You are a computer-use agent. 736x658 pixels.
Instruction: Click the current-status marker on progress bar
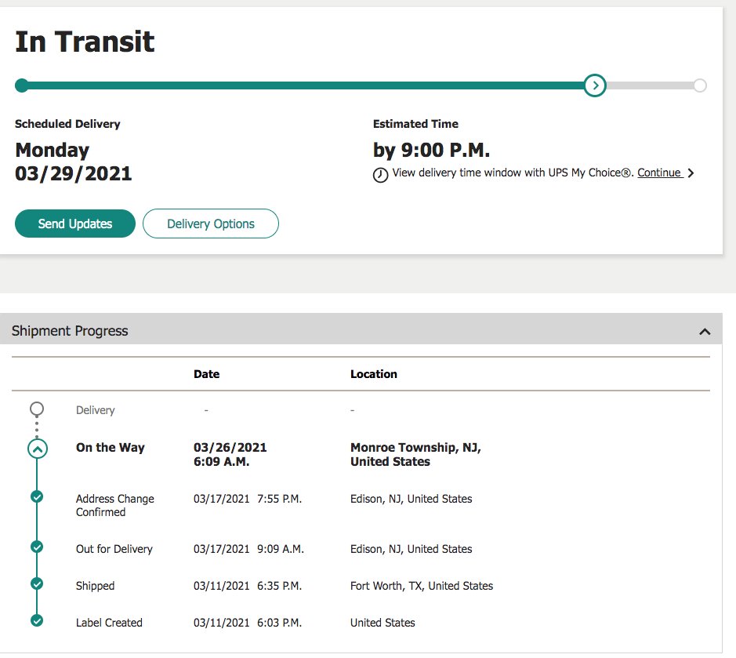tap(595, 85)
